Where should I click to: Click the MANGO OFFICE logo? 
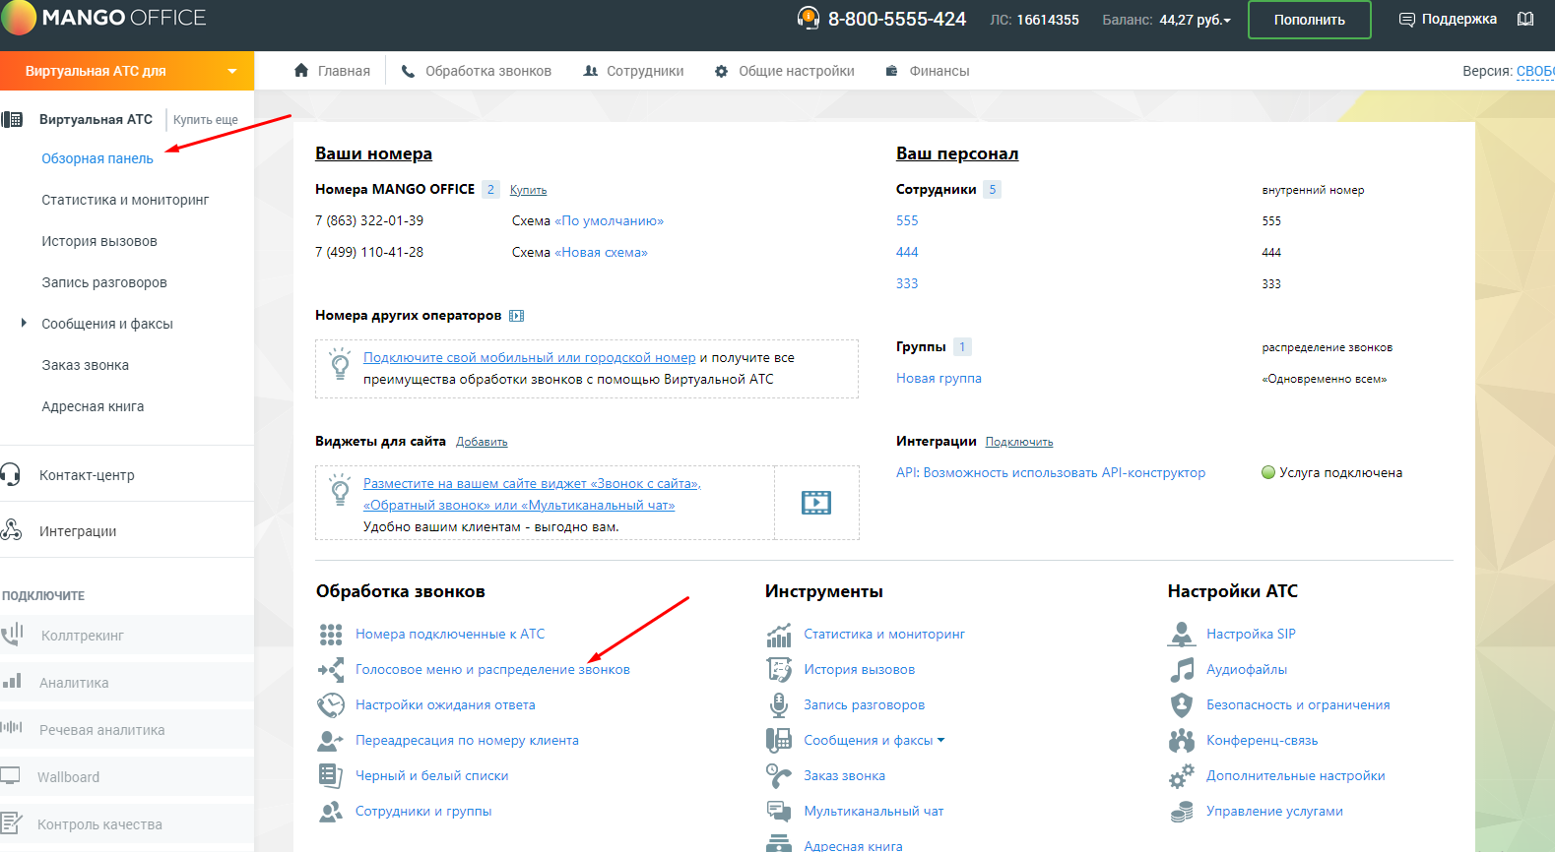point(103,18)
